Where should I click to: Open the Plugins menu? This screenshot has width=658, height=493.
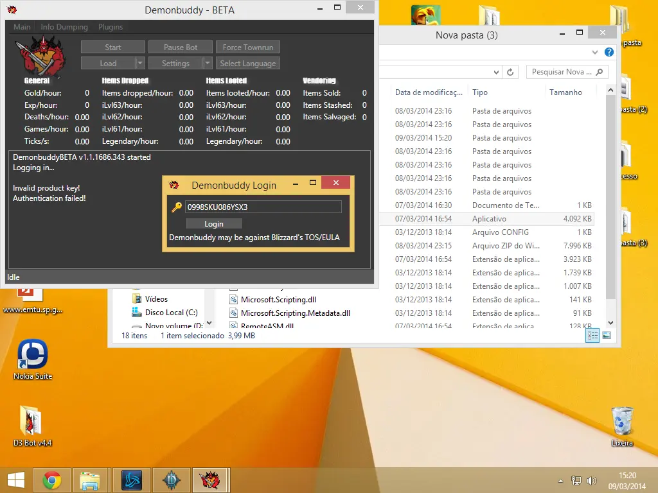(x=111, y=27)
